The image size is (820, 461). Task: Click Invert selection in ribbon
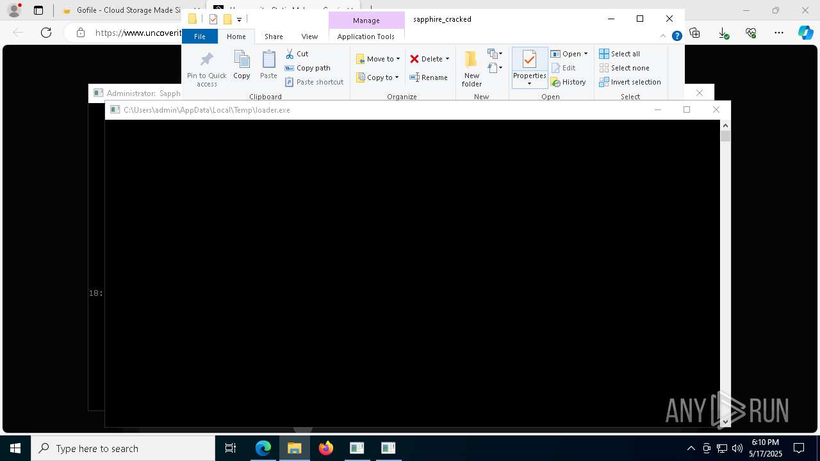click(x=630, y=82)
